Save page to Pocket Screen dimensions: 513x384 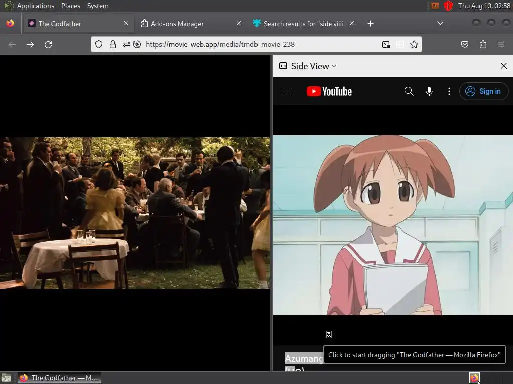(x=464, y=44)
